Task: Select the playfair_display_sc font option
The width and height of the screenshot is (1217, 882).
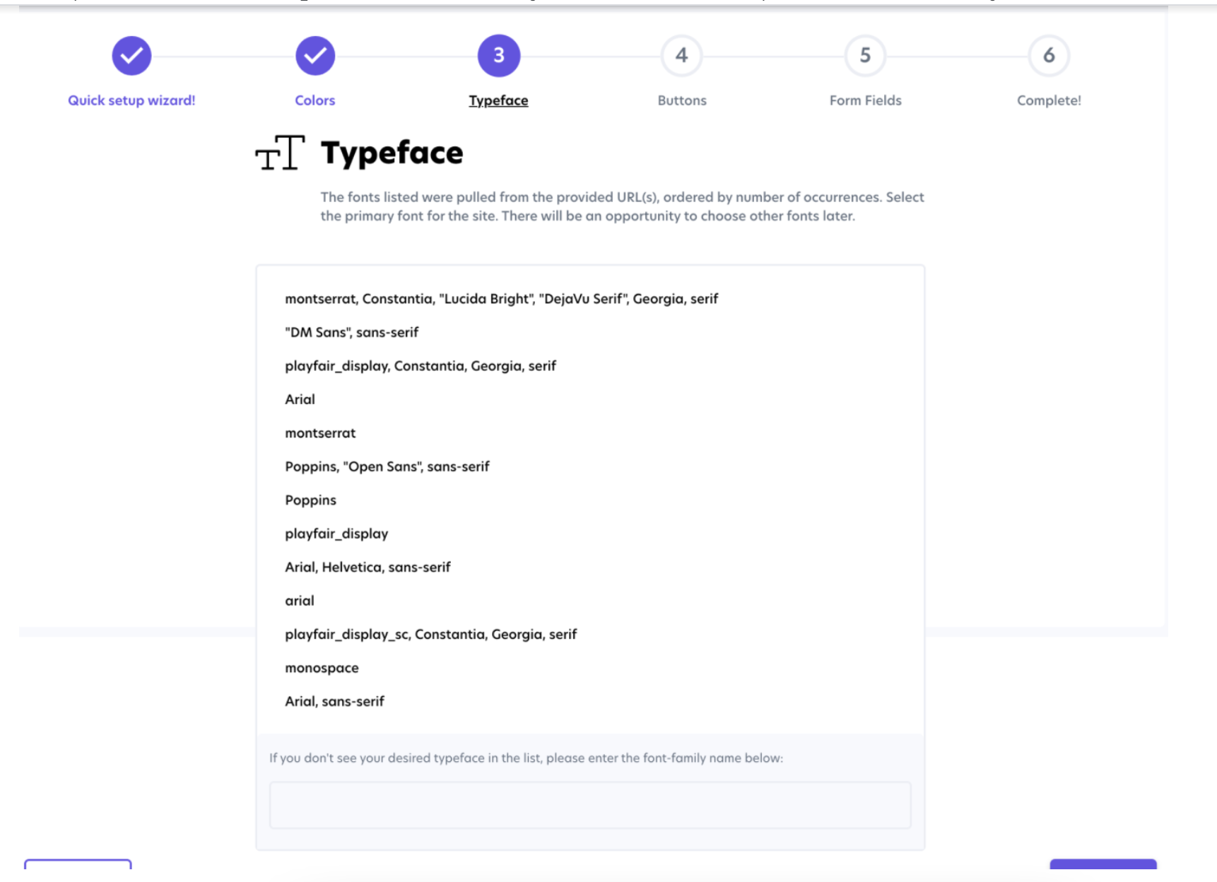Action: point(431,634)
